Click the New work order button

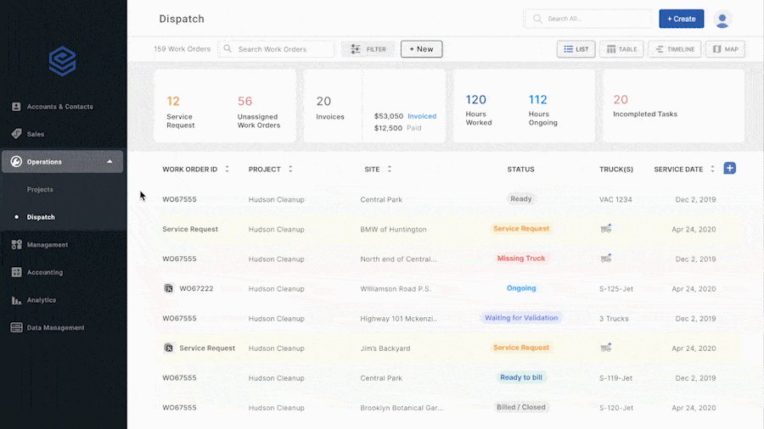coord(421,49)
